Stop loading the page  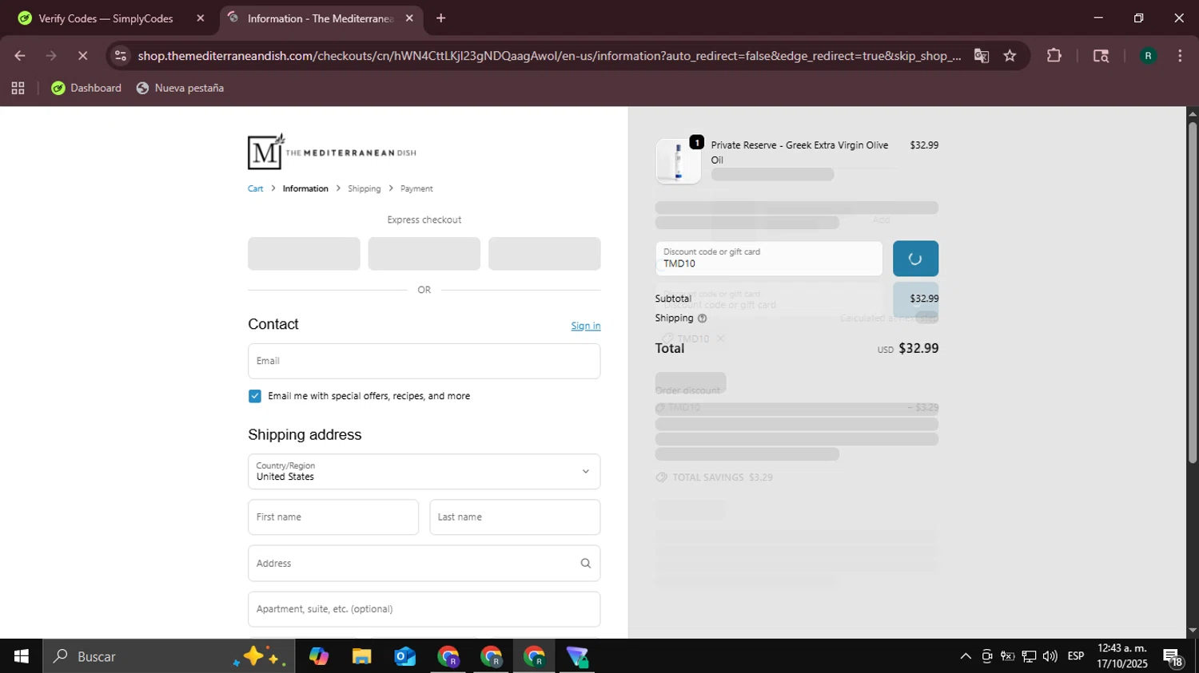tap(82, 56)
